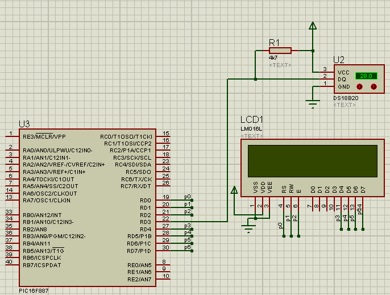Select the ground symbol below LCD VSS
The width and height of the screenshot is (390, 295).
click(248, 229)
